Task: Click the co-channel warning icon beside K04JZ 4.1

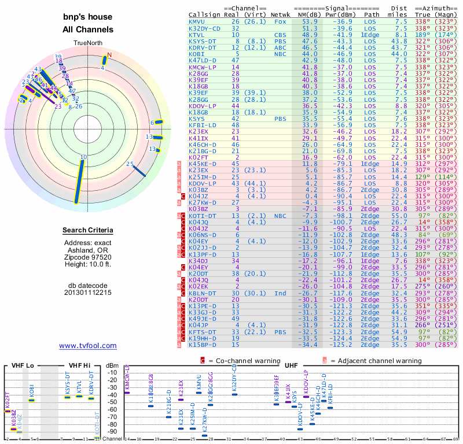Action: [183, 196]
